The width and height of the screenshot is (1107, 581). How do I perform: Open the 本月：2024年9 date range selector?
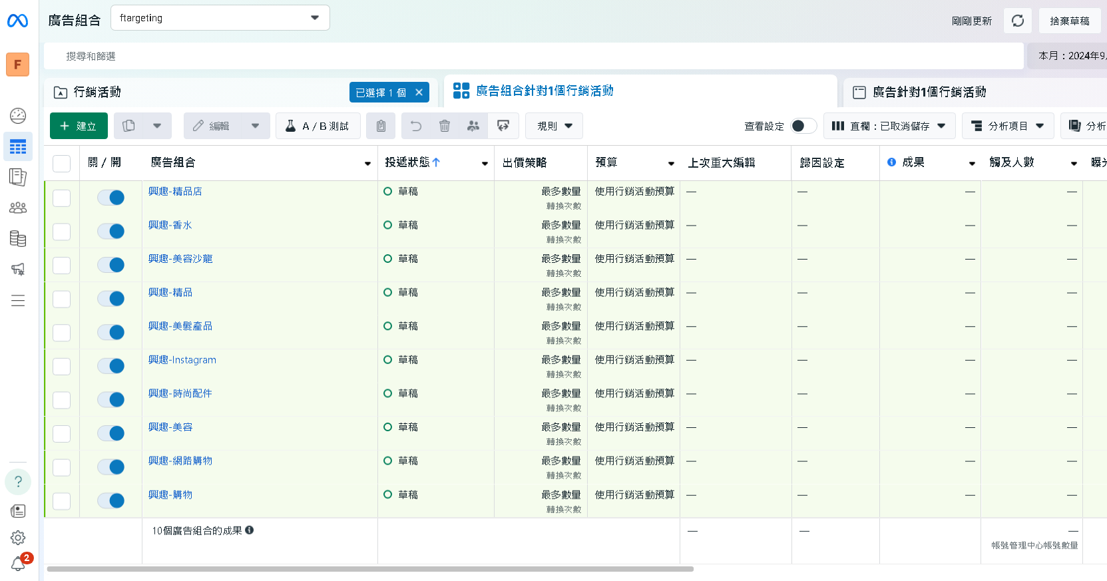pyautogui.click(x=1067, y=56)
